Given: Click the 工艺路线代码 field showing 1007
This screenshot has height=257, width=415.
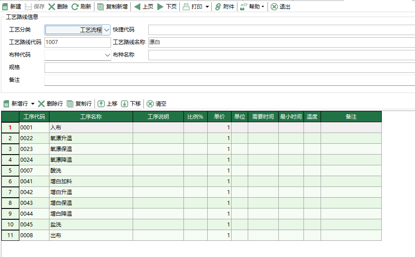Looking at the screenshot, I should point(77,42).
